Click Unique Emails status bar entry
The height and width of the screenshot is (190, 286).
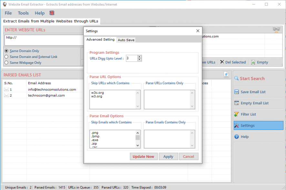click(18, 187)
